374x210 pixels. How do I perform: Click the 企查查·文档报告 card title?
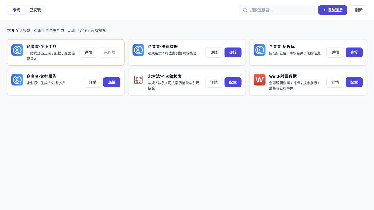[41, 76]
